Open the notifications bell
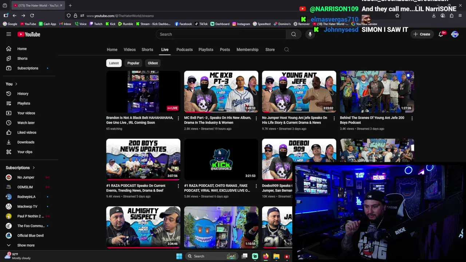This screenshot has height=262, width=466. point(441,34)
